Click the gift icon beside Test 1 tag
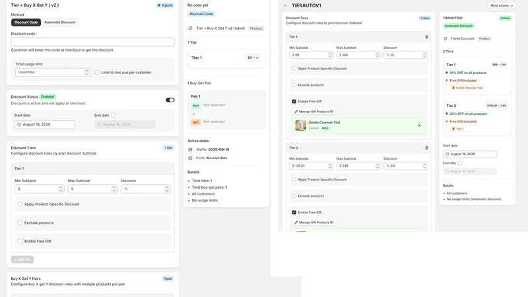The height and width of the screenshot is (297, 528). (453, 129)
